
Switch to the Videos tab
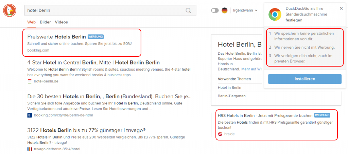pos(61,22)
